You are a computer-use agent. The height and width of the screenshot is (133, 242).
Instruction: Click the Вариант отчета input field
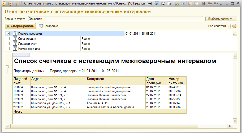pos(115,19)
